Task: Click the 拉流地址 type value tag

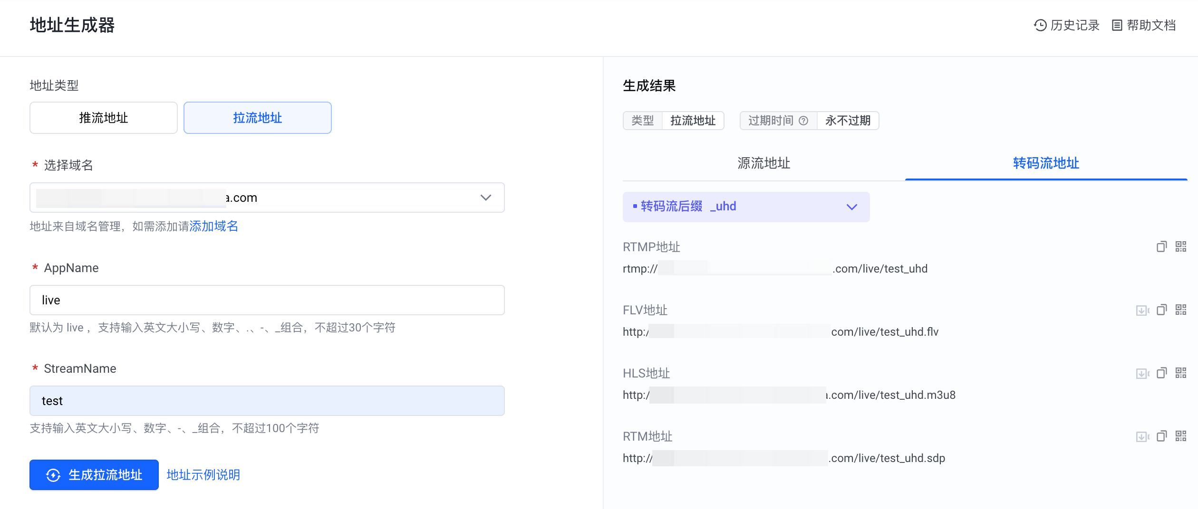Action: click(x=693, y=121)
